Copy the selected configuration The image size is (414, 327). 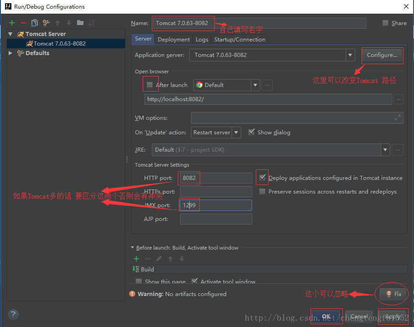tap(35, 23)
